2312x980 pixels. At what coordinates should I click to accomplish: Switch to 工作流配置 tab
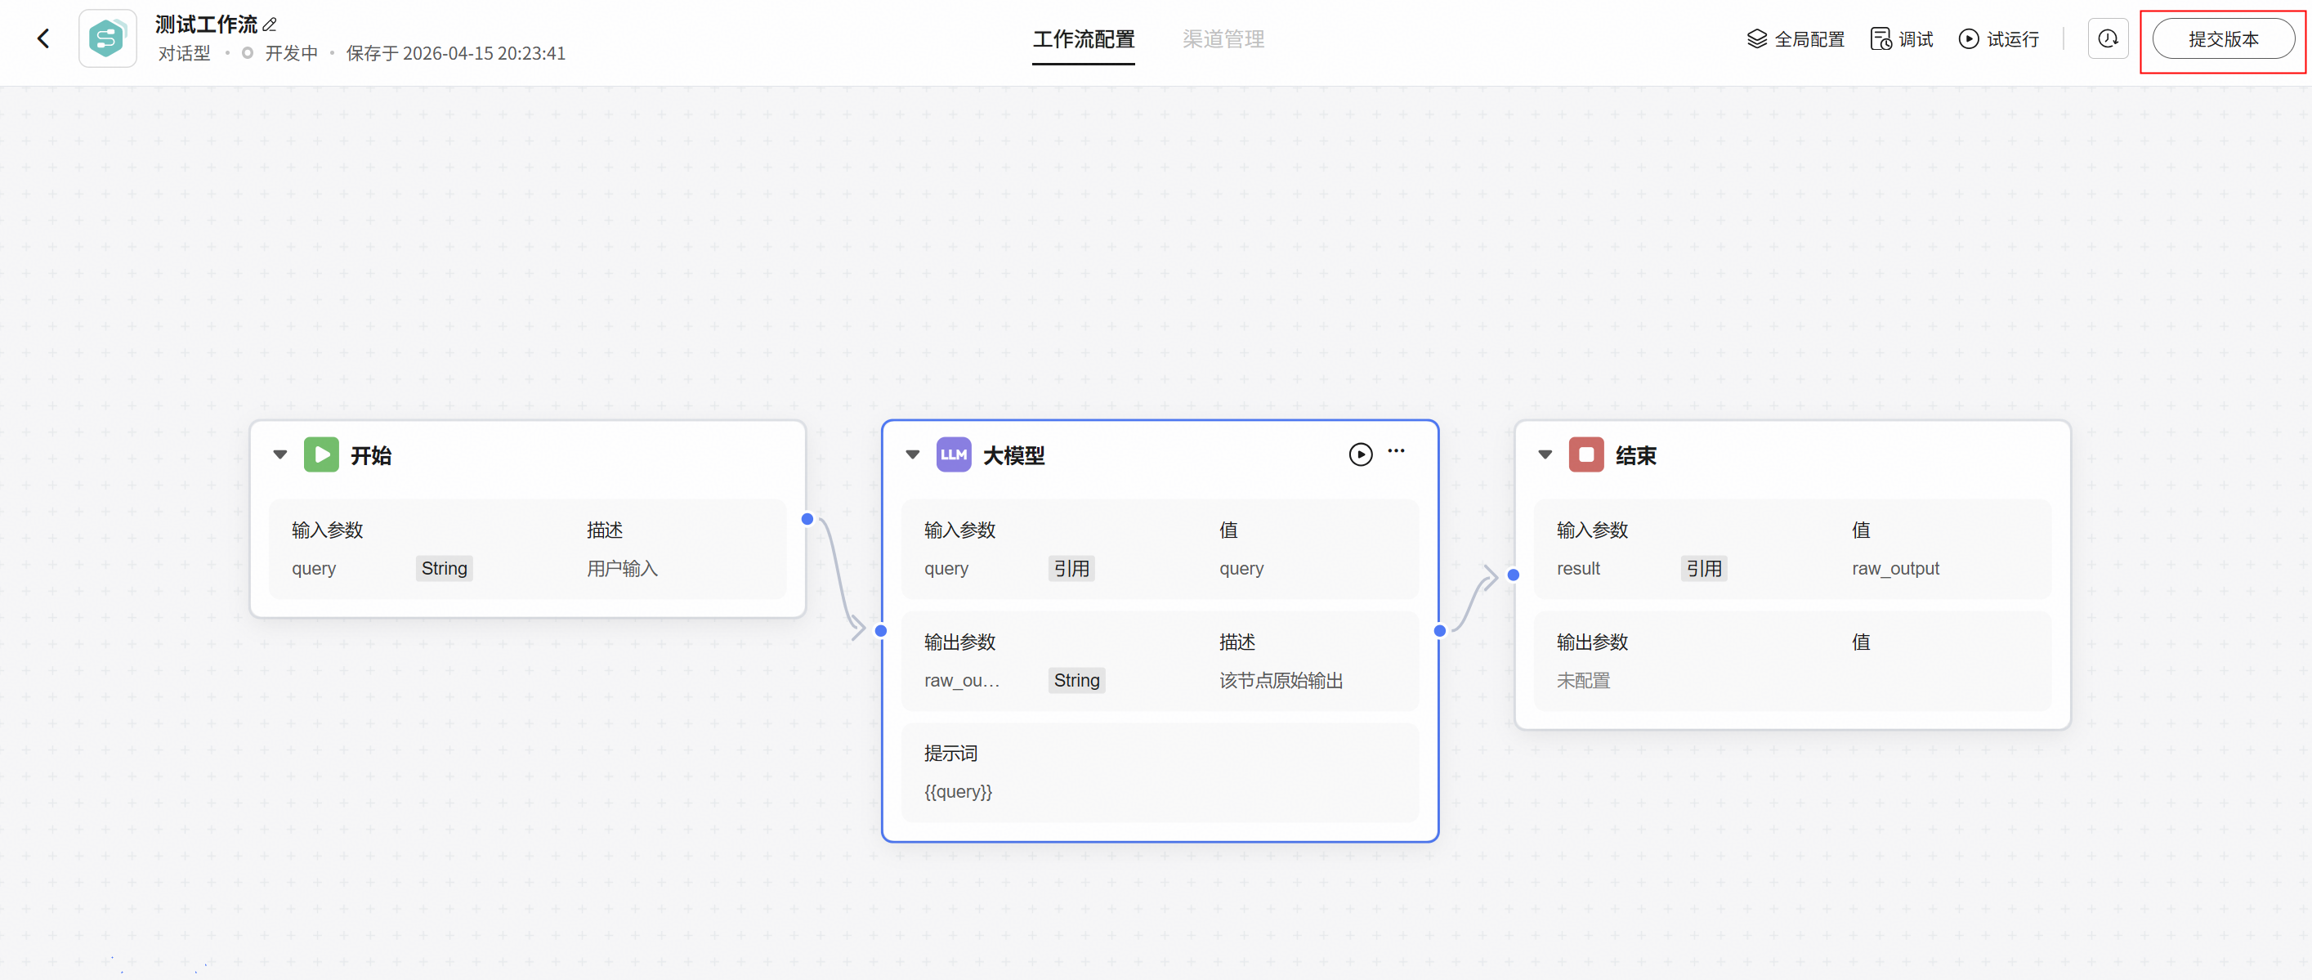tap(1084, 38)
